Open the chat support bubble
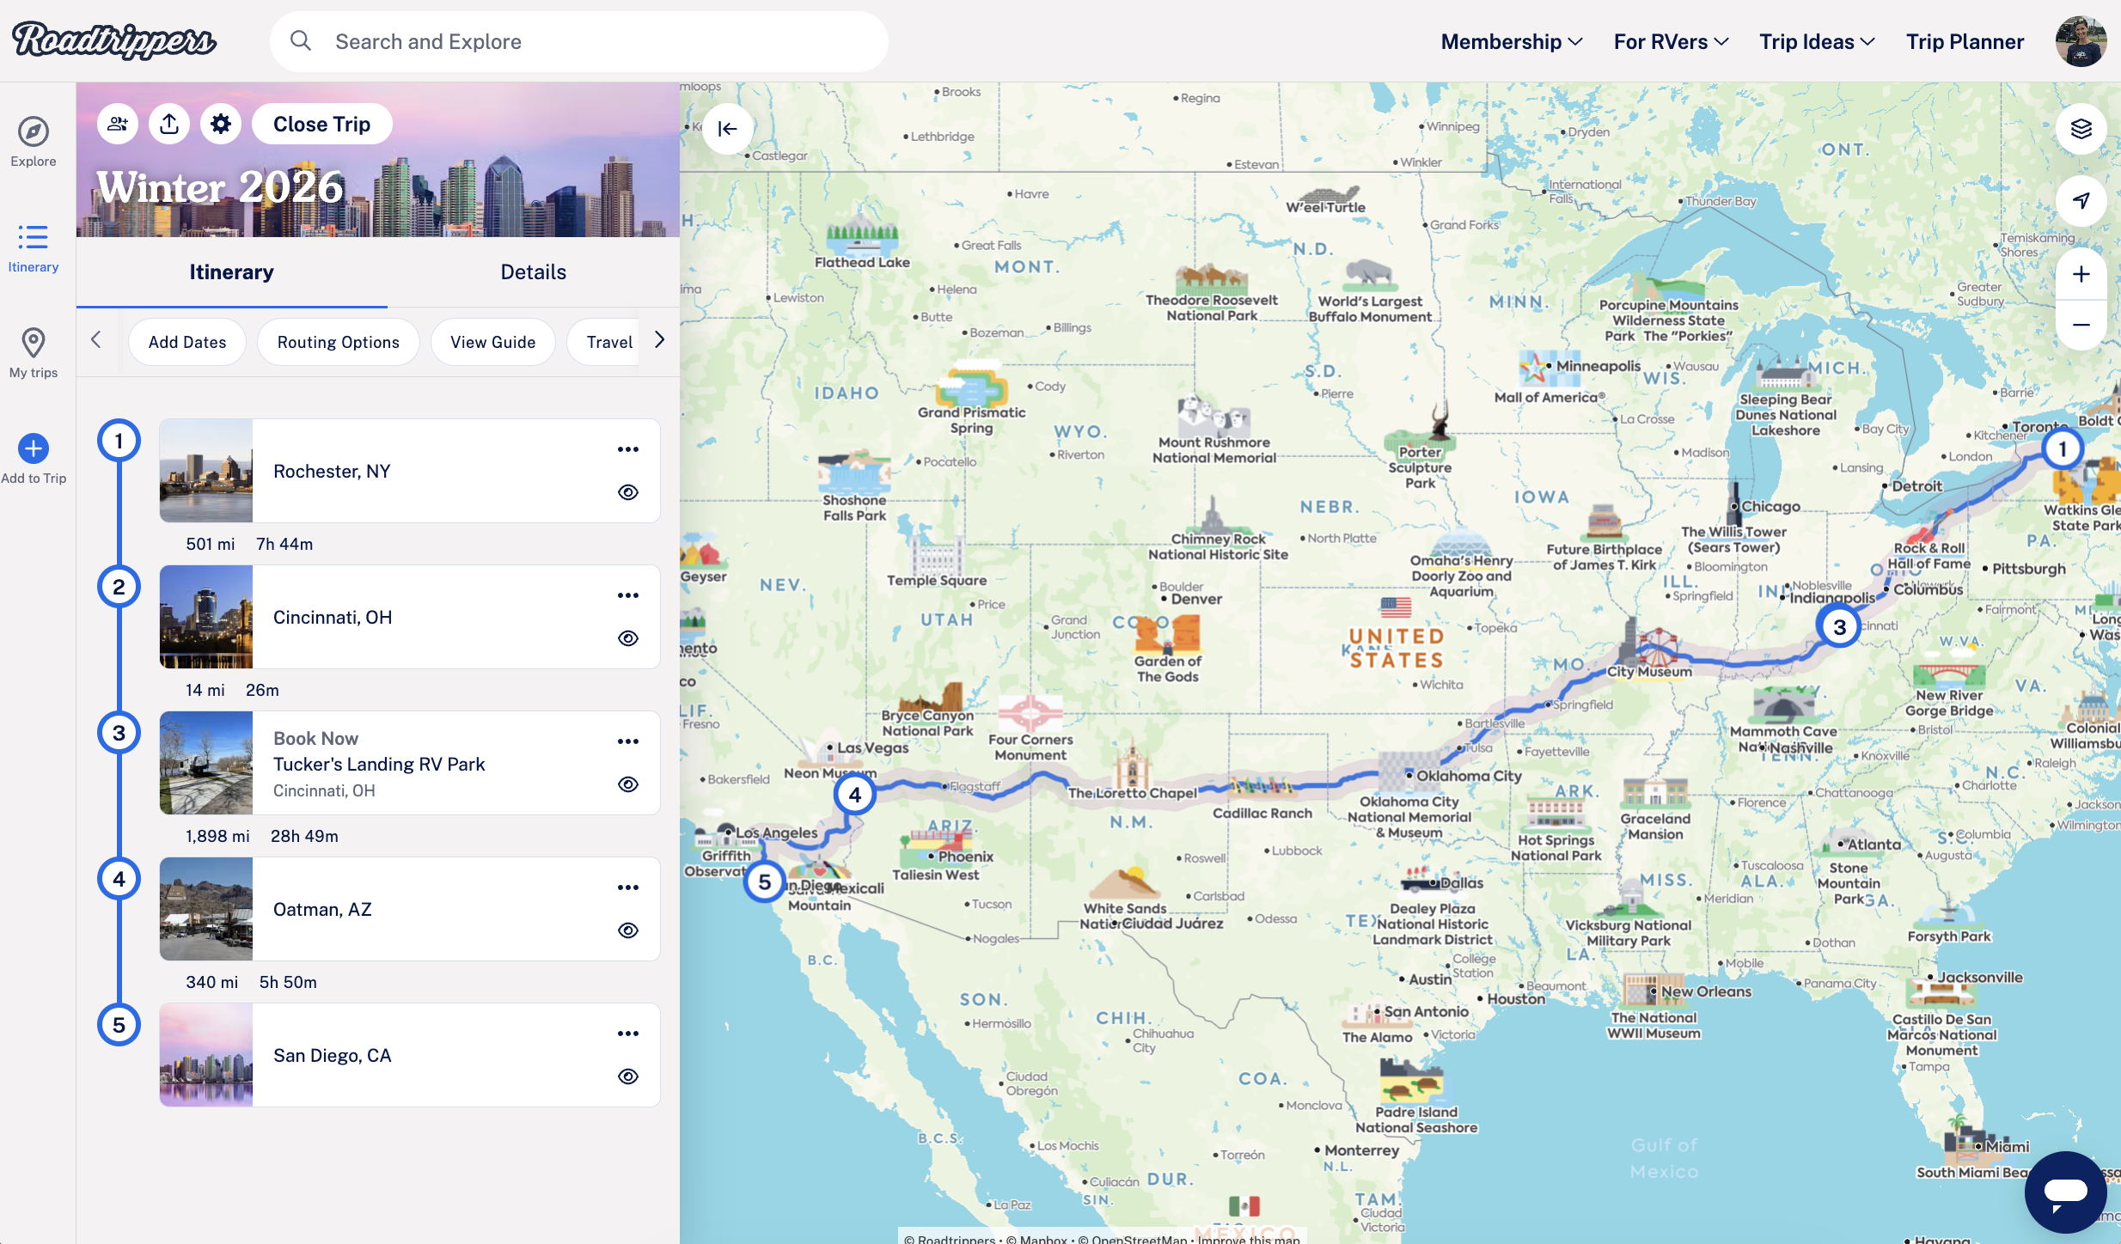 pos(2065,1192)
